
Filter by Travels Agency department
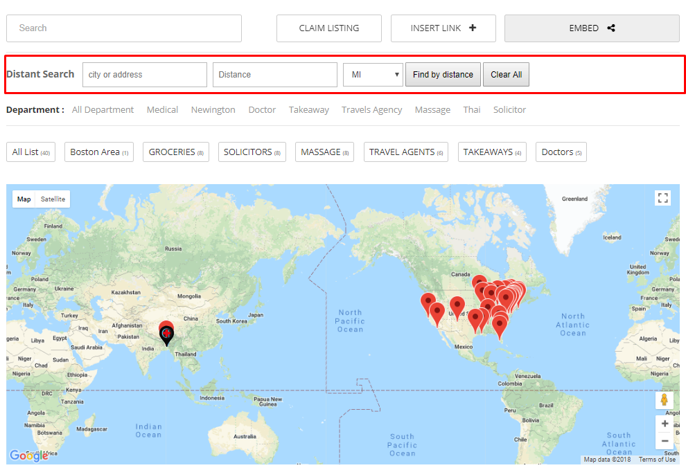pos(372,110)
